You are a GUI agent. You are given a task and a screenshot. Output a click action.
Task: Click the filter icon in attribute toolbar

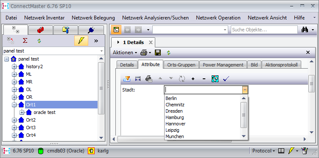pyautogui.click(x=127, y=79)
